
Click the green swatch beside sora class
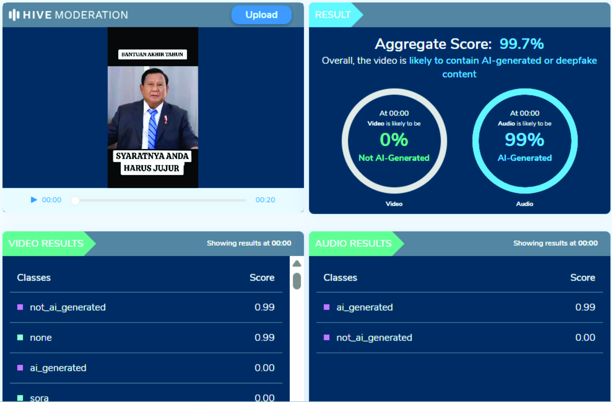click(x=20, y=398)
